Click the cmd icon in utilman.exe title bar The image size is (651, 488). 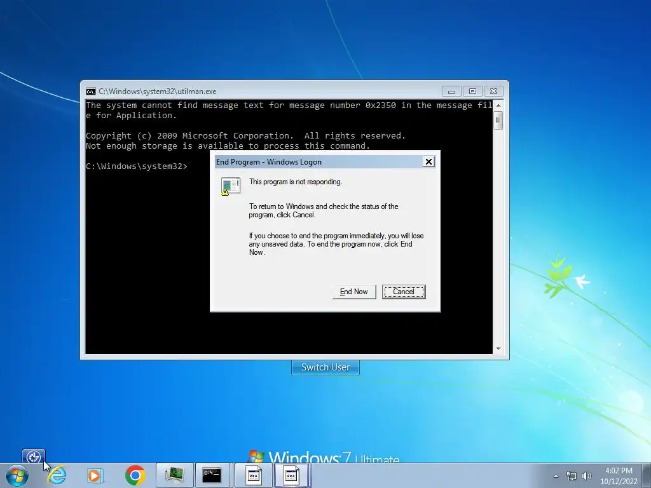click(x=90, y=91)
